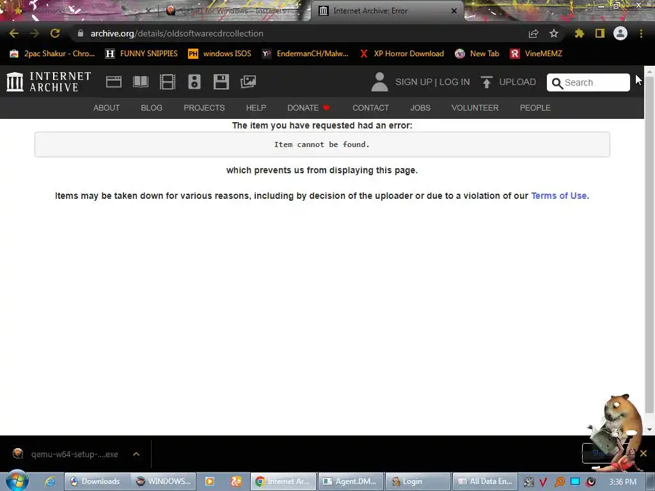655x491 pixels.
Task: Open the JOBS menu item
Action: (x=420, y=107)
